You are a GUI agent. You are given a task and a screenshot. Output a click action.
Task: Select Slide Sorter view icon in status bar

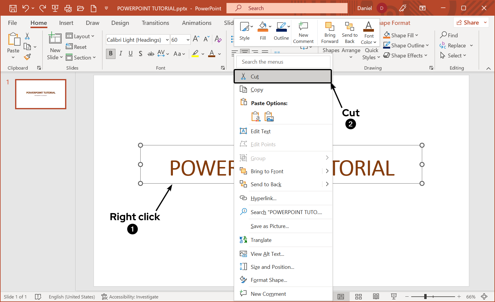(x=359, y=297)
